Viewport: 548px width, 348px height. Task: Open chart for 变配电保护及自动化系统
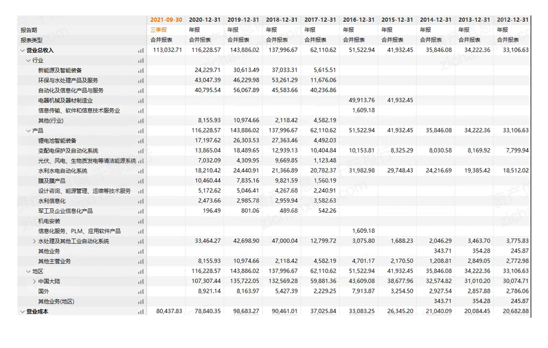(140, 151)
